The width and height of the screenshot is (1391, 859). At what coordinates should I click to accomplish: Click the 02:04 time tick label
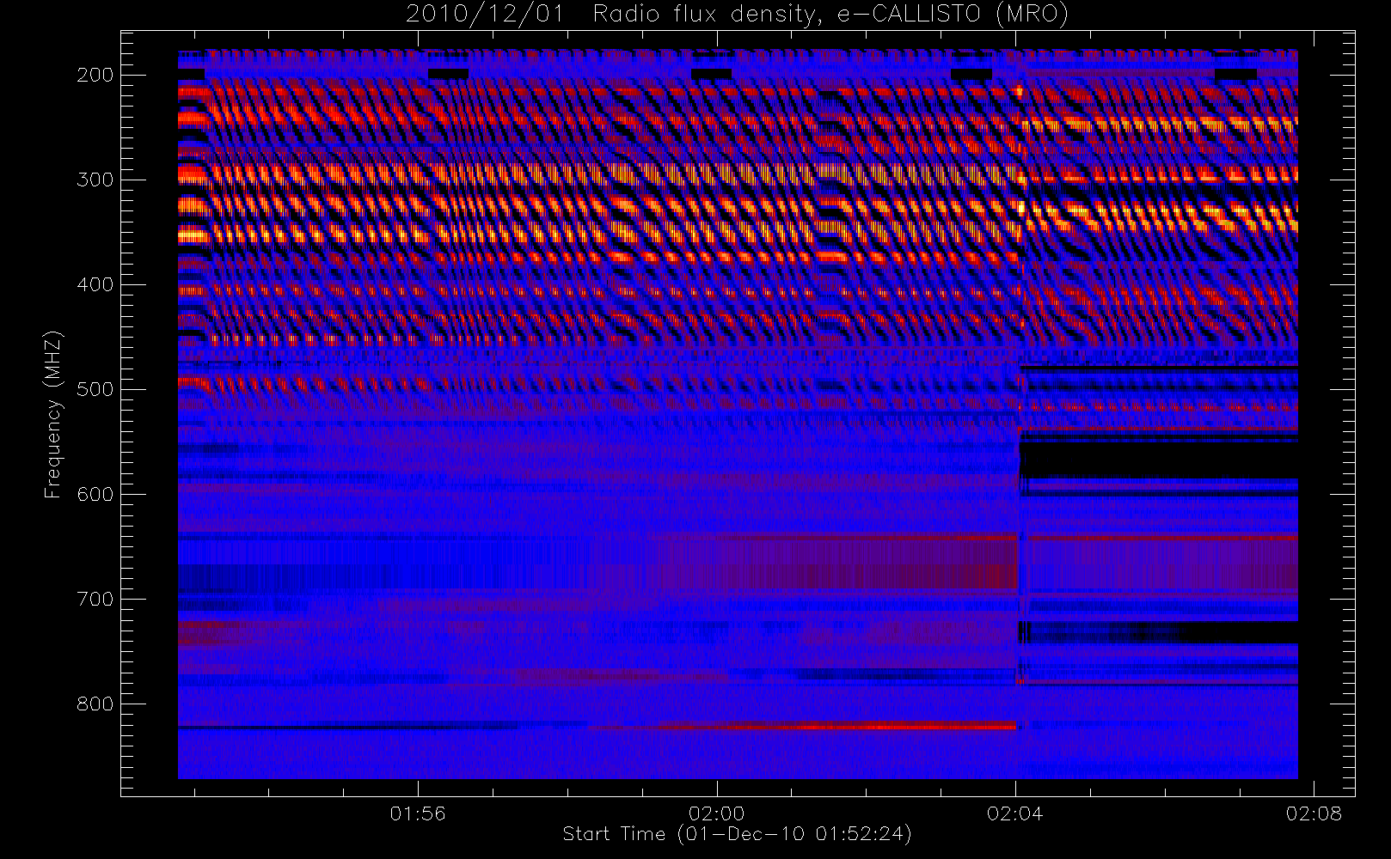pyautogui.click(x=1015, y=813)
